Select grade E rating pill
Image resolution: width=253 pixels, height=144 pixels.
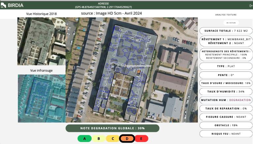tap(141, 138)
